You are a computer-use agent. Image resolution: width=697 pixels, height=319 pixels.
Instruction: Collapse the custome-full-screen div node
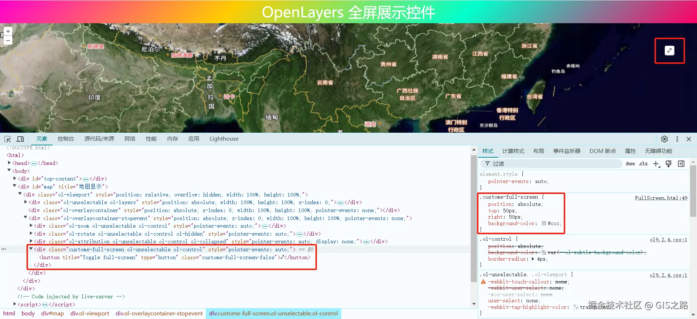click(x=31, y=249)
